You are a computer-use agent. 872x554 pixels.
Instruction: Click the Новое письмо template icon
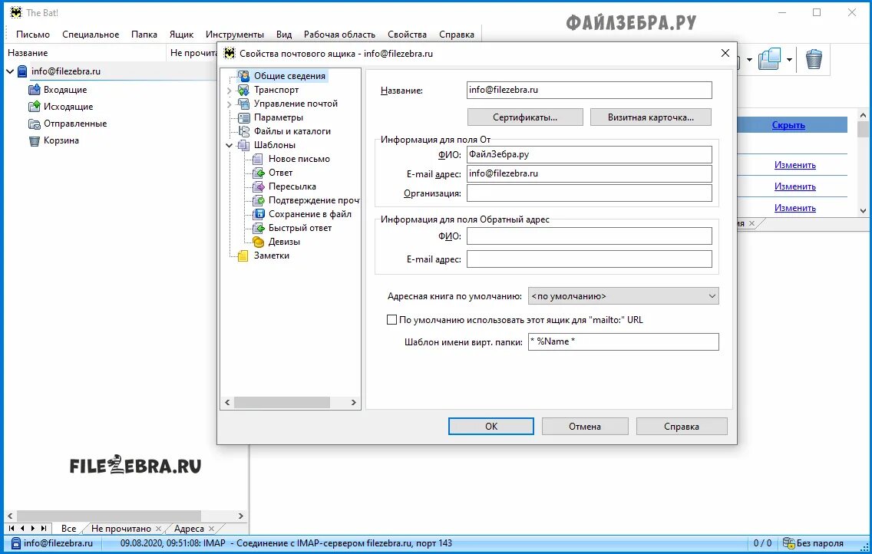[258, 159]
